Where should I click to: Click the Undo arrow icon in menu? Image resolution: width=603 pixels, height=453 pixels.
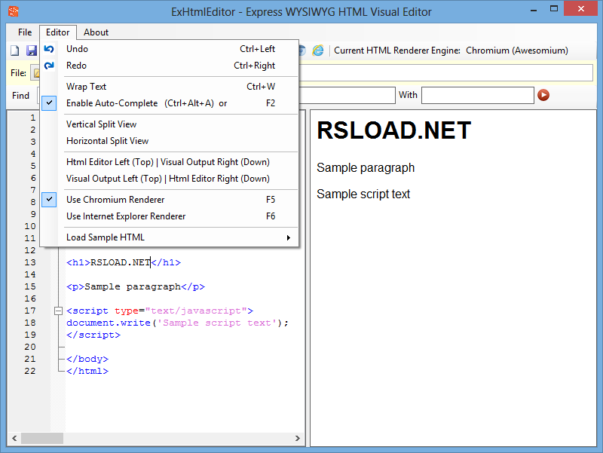49,49
